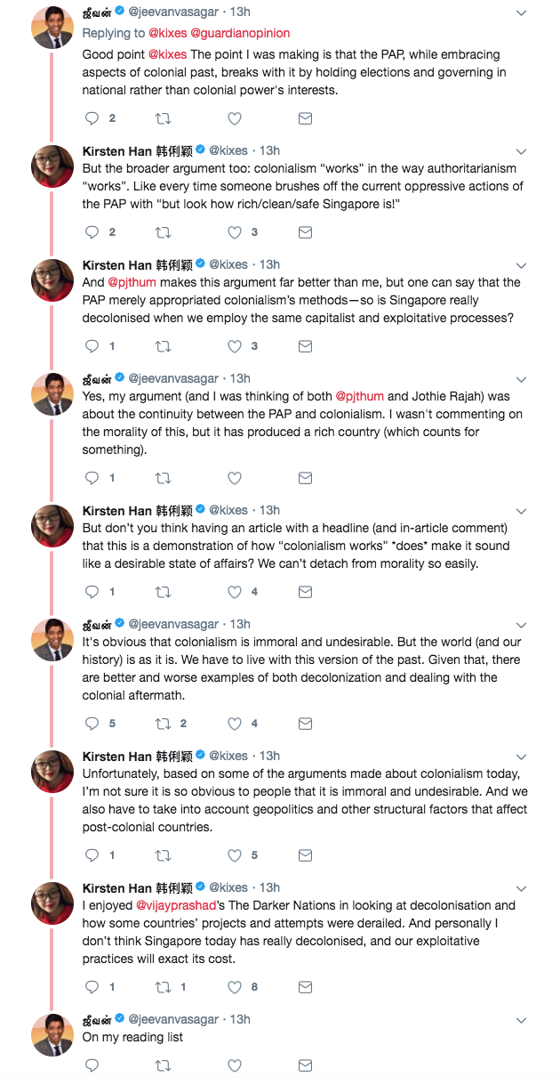Open Kirsten Han's avatar on the authoritarianism tweet

click(x=52, y=166)
